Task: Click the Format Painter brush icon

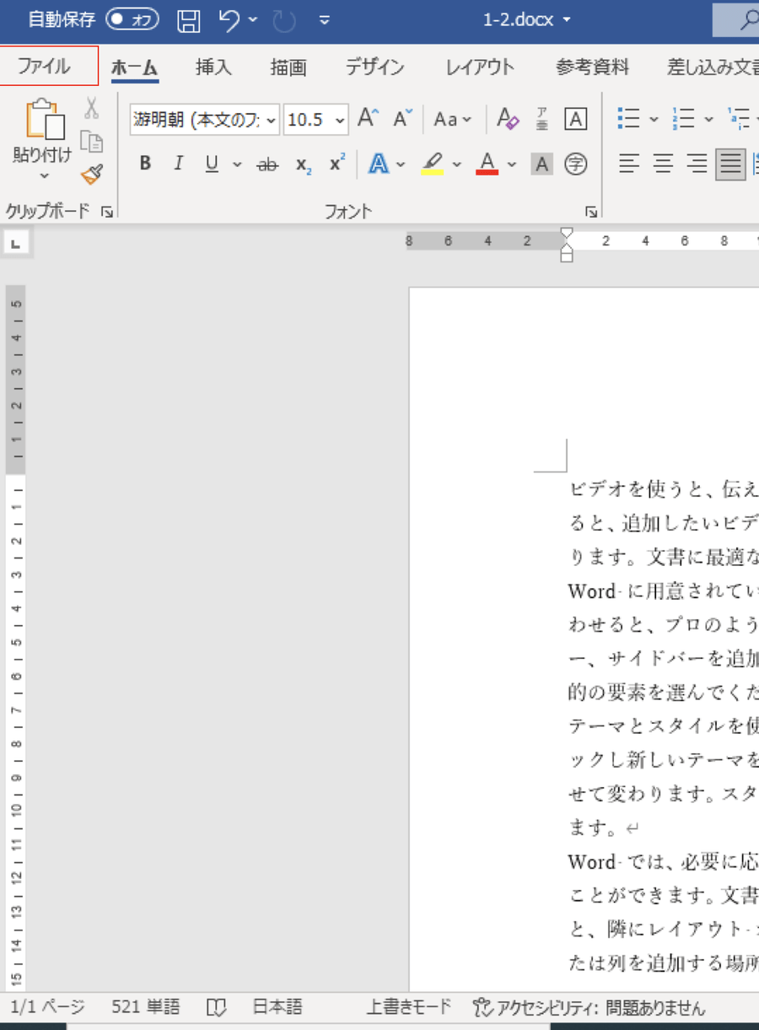Action: 91,175
